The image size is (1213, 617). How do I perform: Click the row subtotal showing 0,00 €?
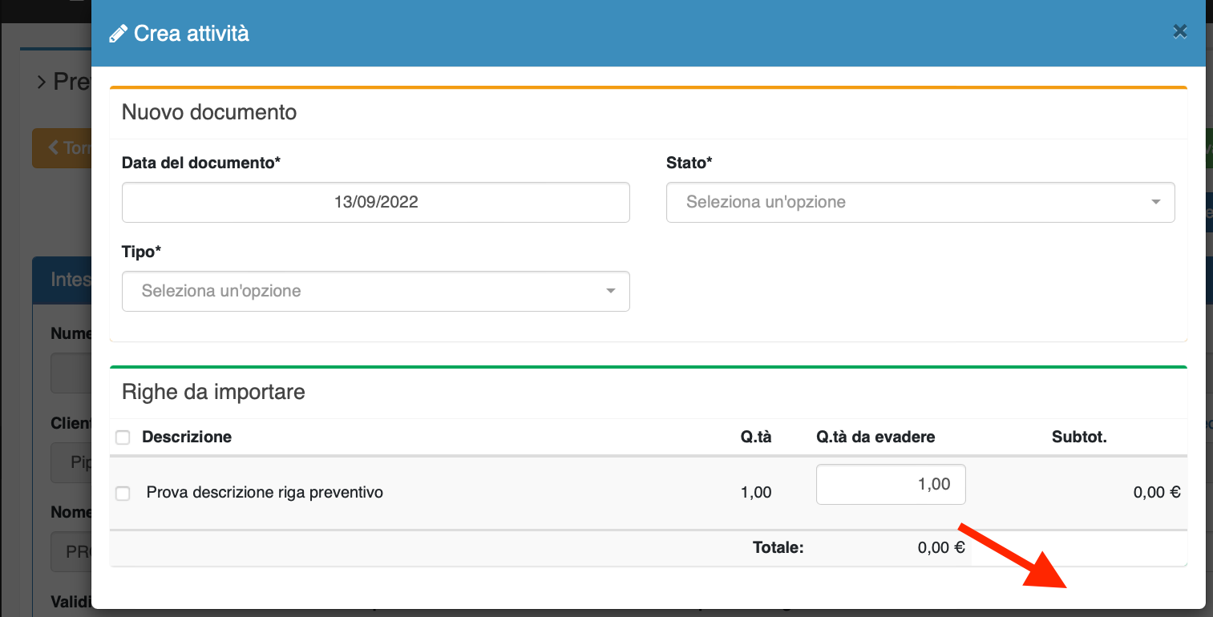[x=1157, y=492]
